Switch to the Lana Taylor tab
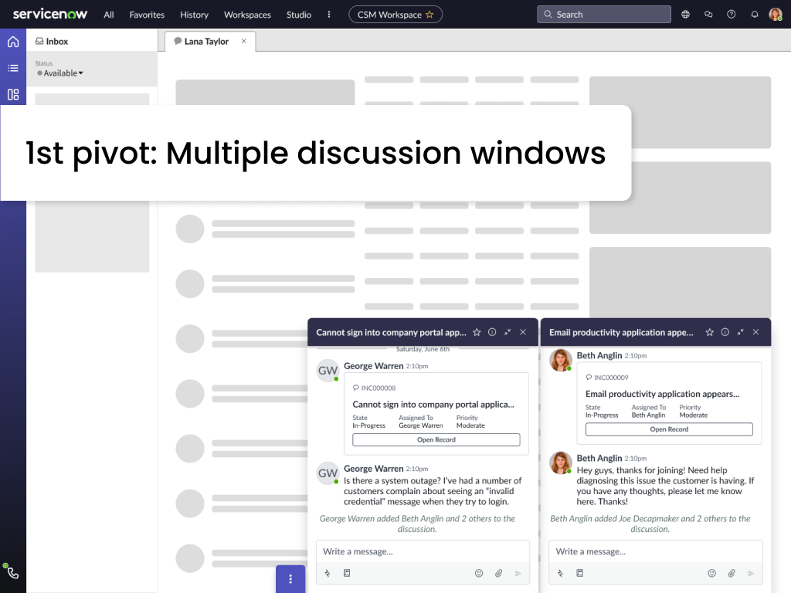 tap(205, 42)
